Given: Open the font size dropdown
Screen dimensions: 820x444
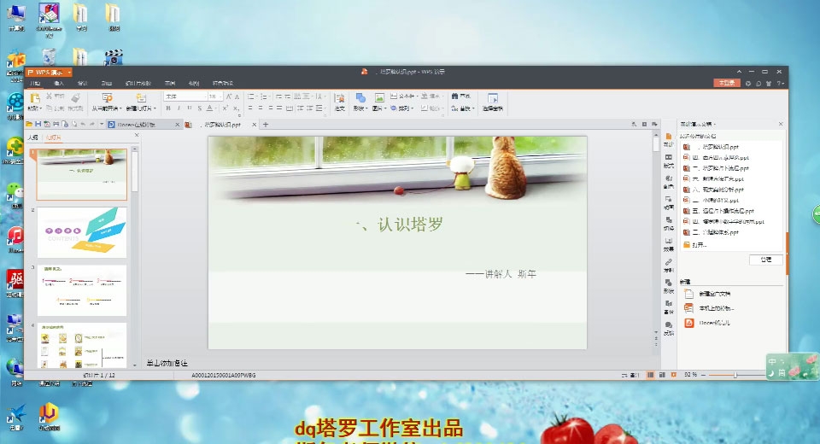Looking at the screenshot, I should [221, 96].
